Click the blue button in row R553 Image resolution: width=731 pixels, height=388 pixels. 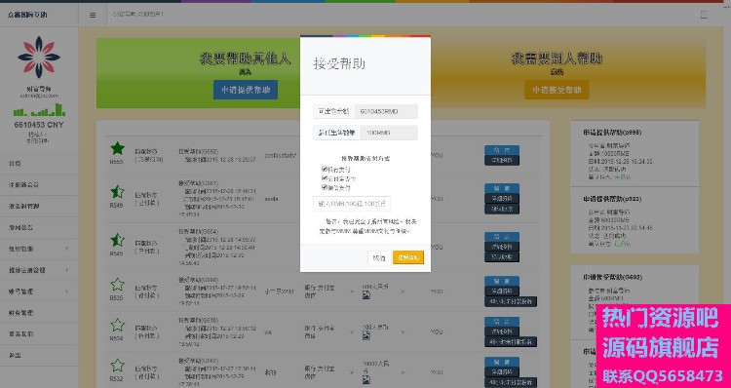[502, 150]
